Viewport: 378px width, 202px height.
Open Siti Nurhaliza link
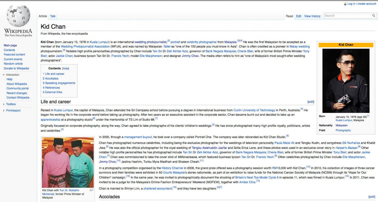(x=351, y=143)
